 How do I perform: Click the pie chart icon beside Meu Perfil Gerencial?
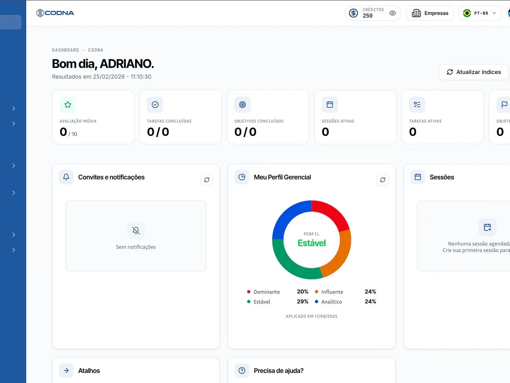pos(242,177)
